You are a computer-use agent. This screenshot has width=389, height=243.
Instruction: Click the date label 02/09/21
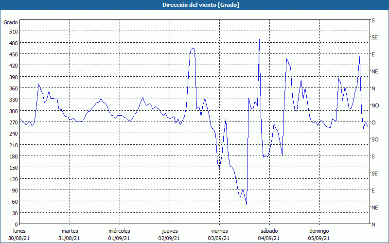[169, 238]
